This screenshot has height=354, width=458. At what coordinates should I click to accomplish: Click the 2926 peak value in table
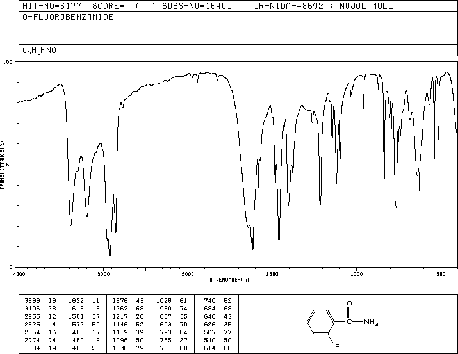[32, 324]
